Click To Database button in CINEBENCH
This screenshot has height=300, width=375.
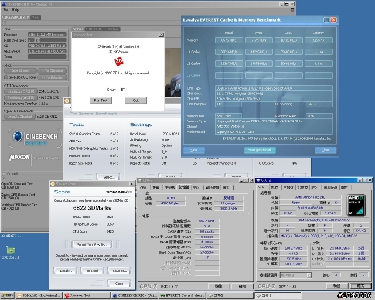click(52, 77)
